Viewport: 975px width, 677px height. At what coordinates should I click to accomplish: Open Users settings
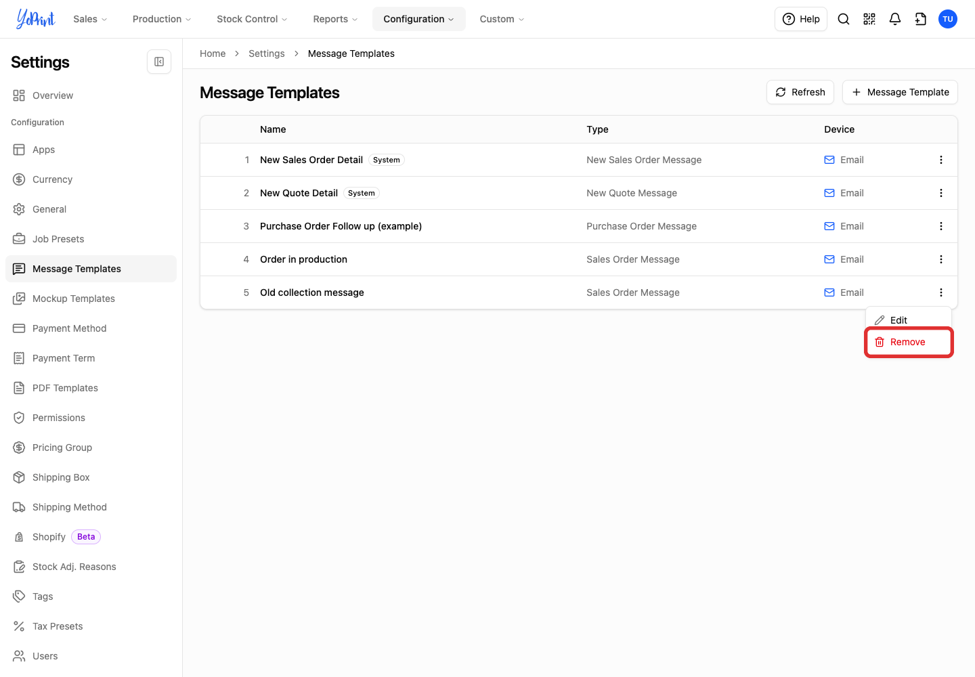click(91, 656)
